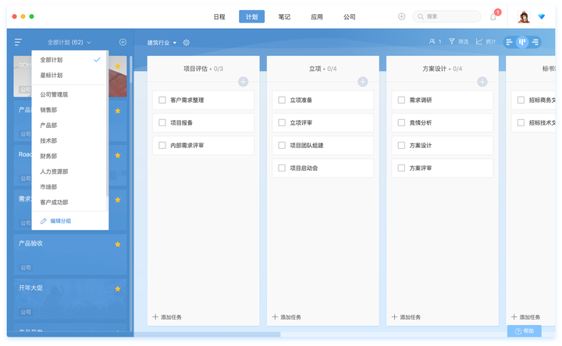Image resolution: width=562 pixels, height=346 pixels.
Task: Check the 项目报备 task checkbox
Action: (x=162, y=122)
